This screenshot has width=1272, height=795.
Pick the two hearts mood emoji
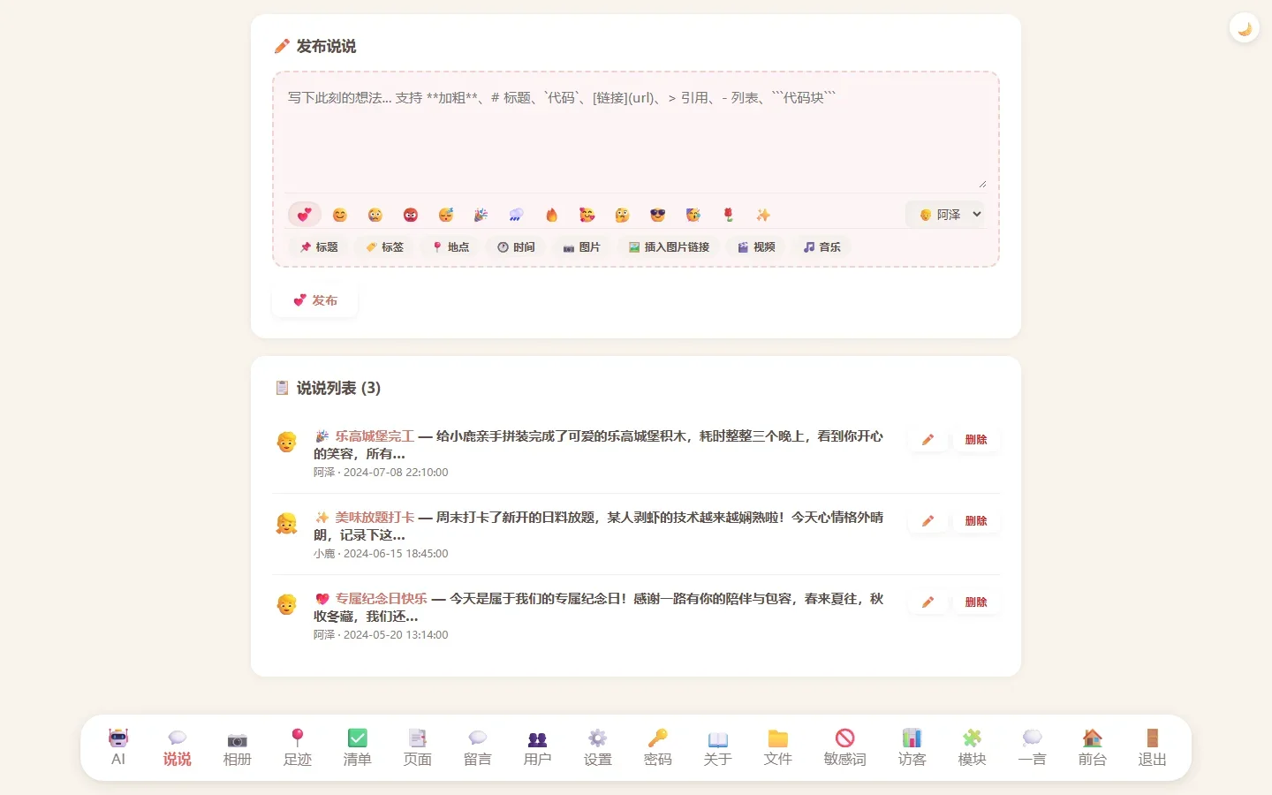305,215
